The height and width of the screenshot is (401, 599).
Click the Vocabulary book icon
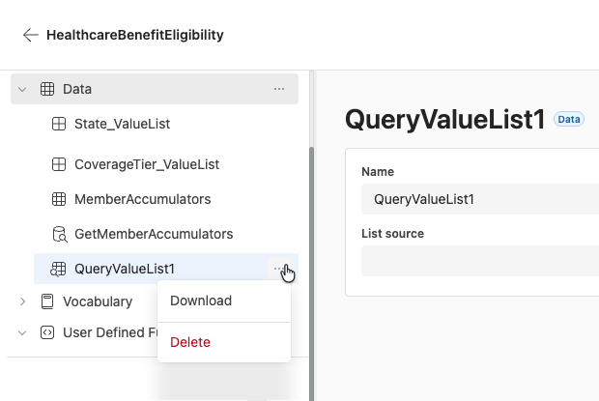[47, 301]
